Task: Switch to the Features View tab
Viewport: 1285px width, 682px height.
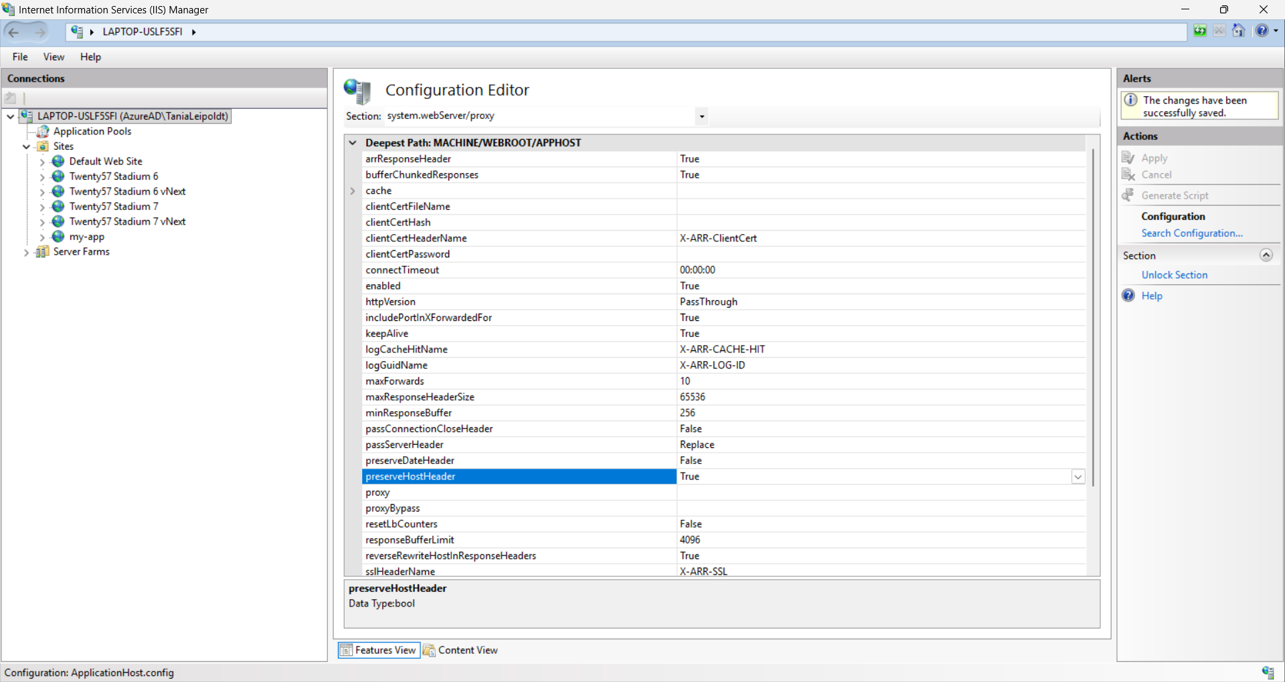Action: (x=379, y=650)
